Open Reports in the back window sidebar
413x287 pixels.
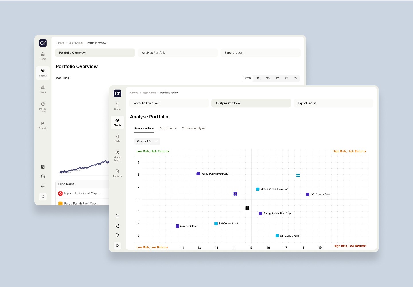tap(43, 125)
